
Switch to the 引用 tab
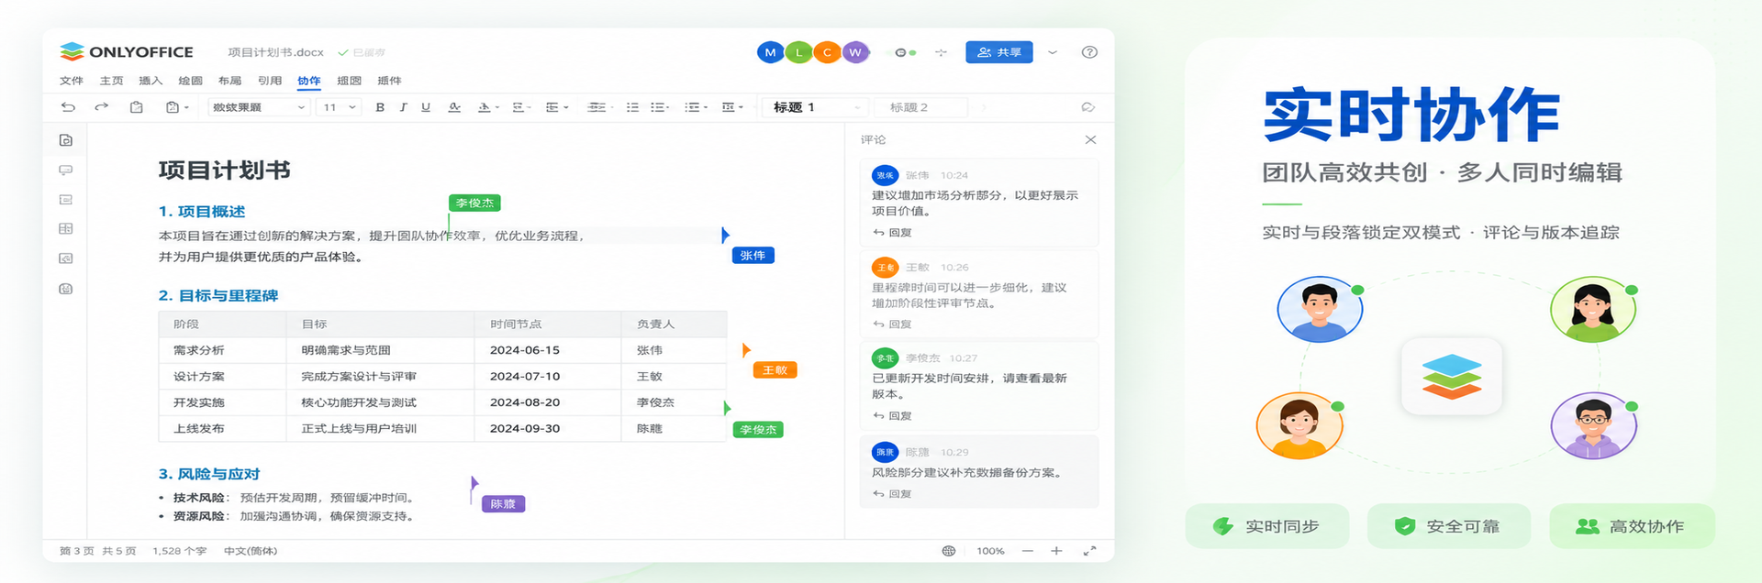click(x=270, y=81)
